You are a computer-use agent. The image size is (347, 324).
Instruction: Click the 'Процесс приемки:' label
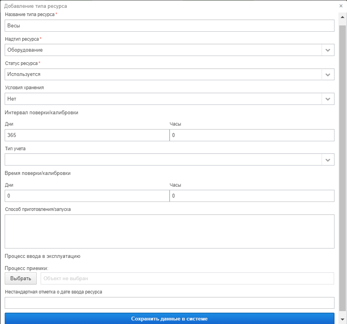pos(27,268)
